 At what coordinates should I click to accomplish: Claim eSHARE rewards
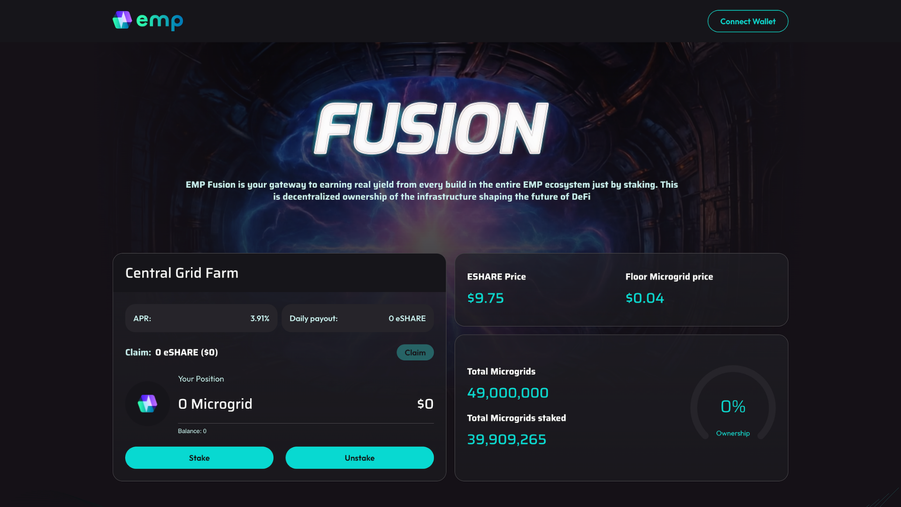click(x=415, y=353)
